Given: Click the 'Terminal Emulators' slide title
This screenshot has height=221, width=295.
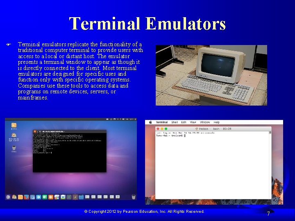Looking at the screenshot, I should click(x=147, y=23).
